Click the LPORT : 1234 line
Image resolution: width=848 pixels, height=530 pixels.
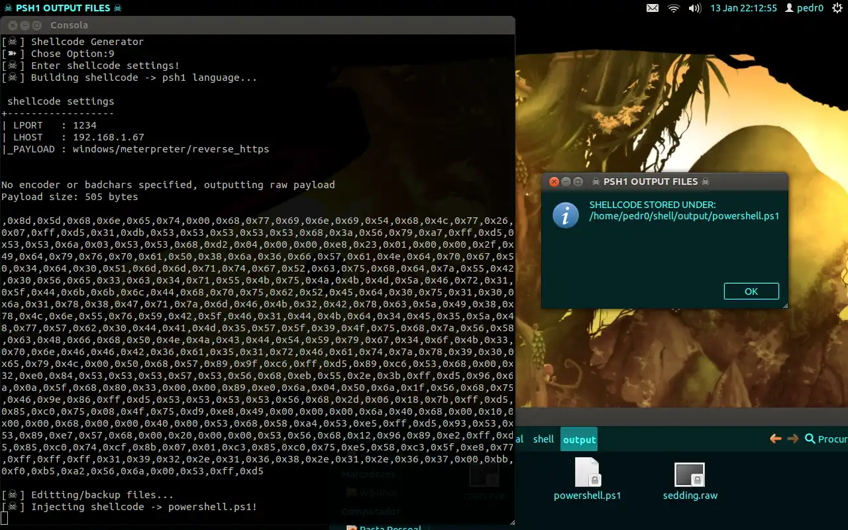[49, 125]
